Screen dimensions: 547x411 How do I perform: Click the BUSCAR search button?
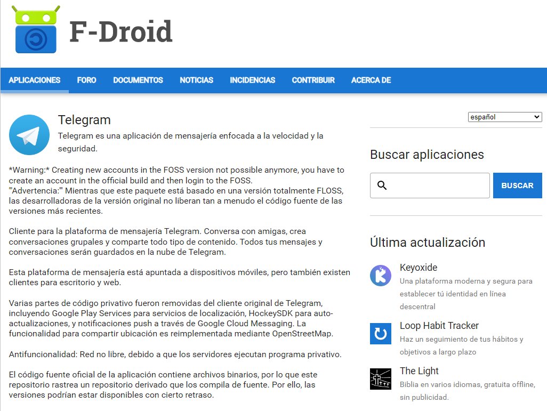click(x=517, y=186)
